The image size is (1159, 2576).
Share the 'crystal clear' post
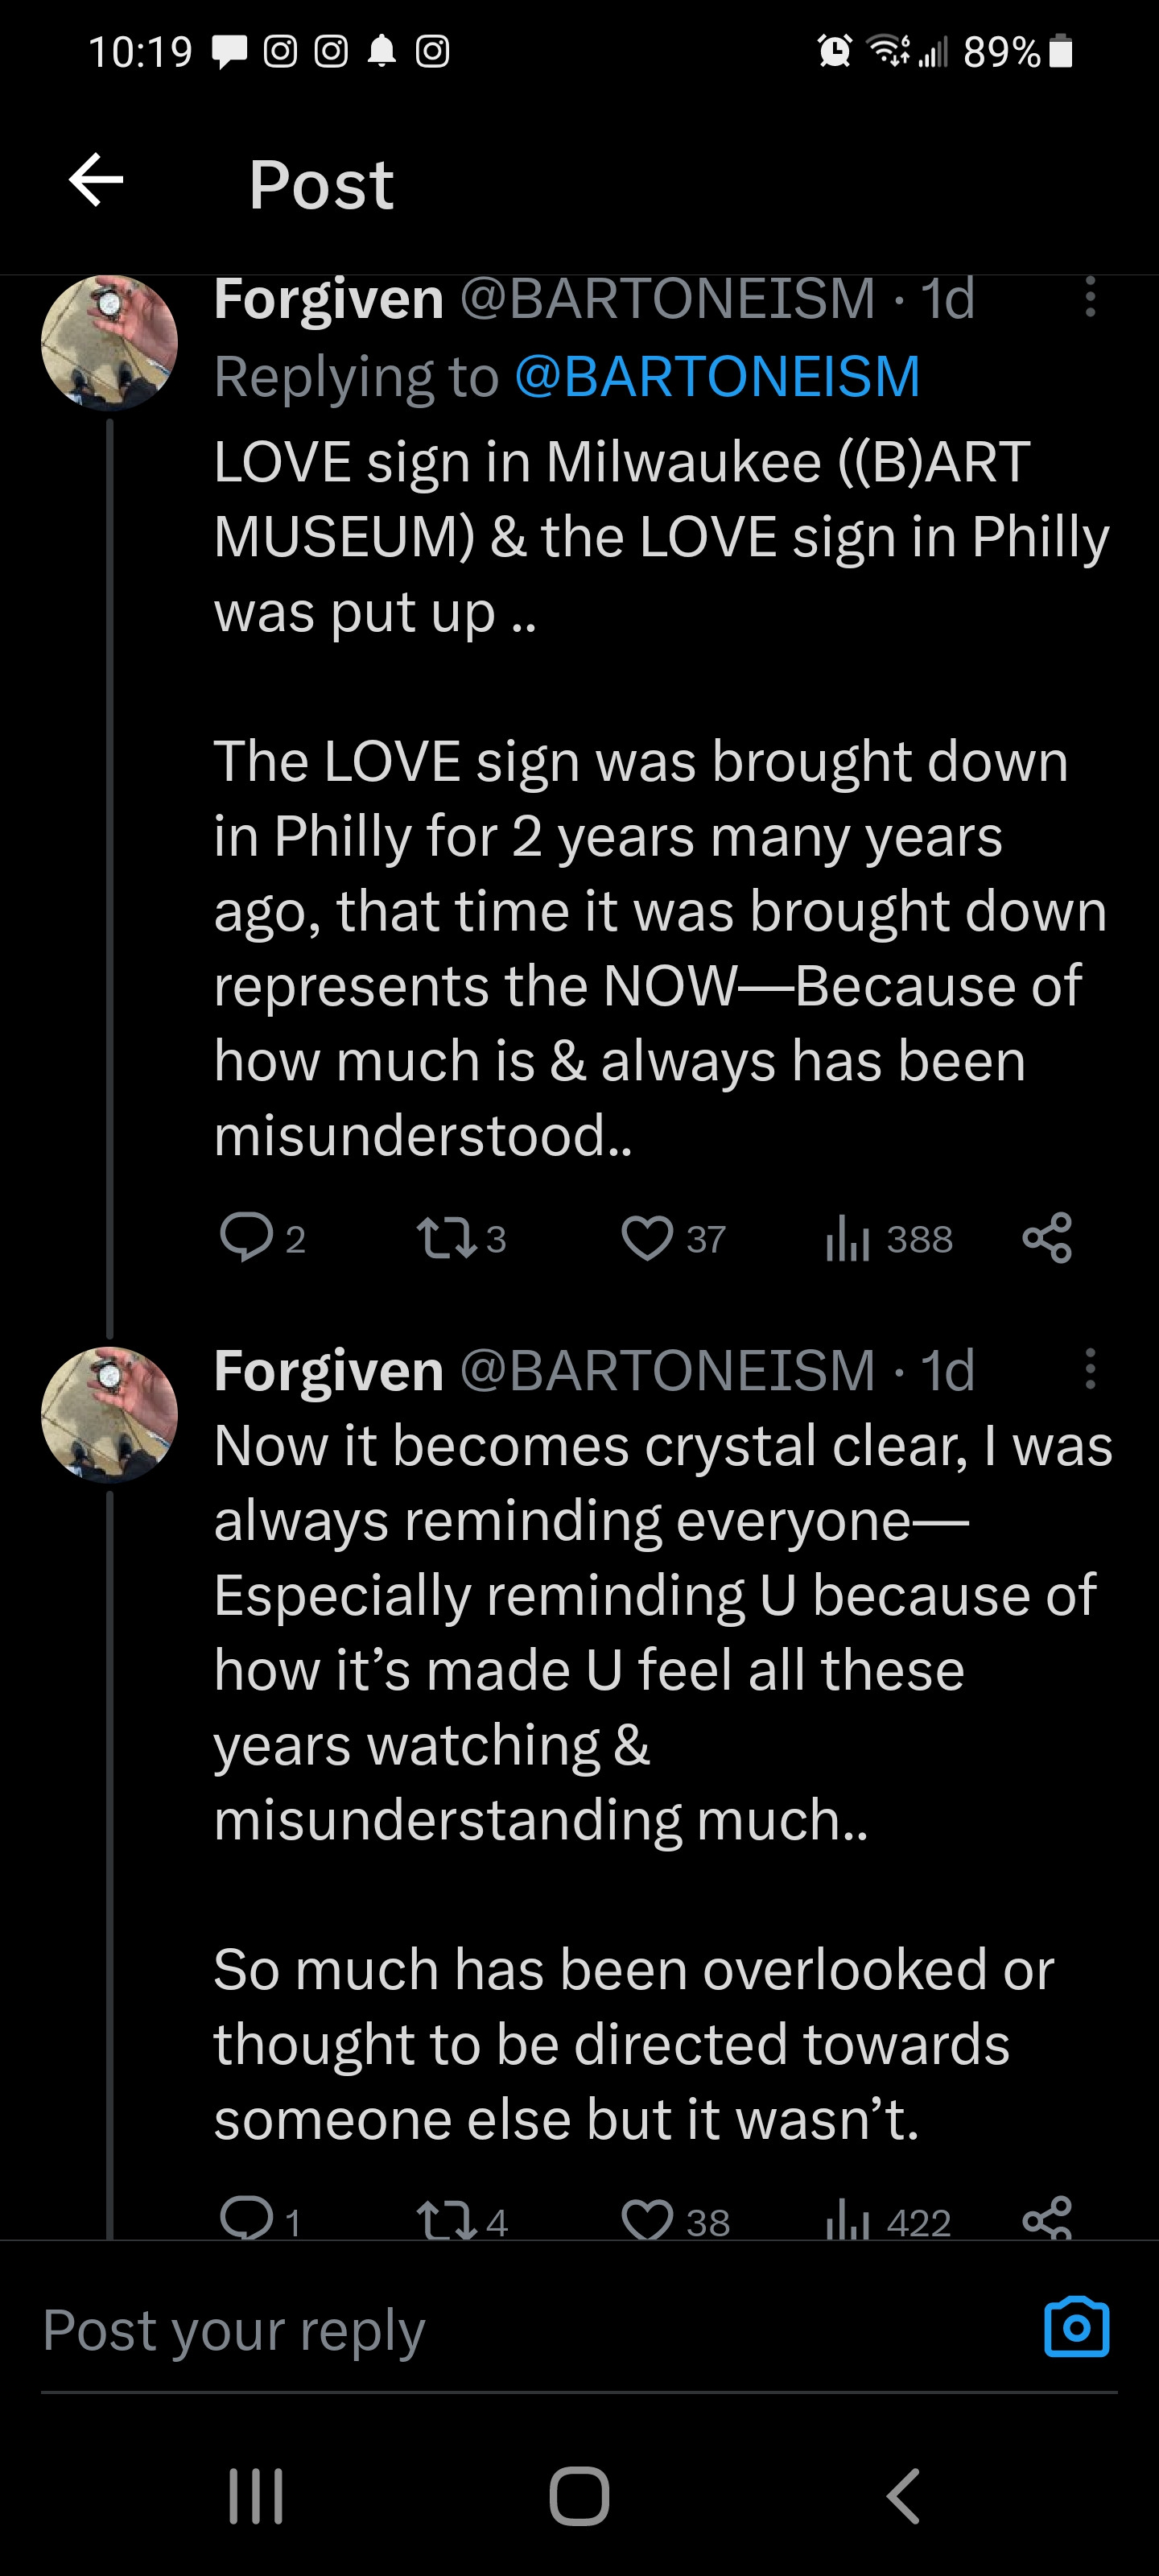[1047, 2218]
